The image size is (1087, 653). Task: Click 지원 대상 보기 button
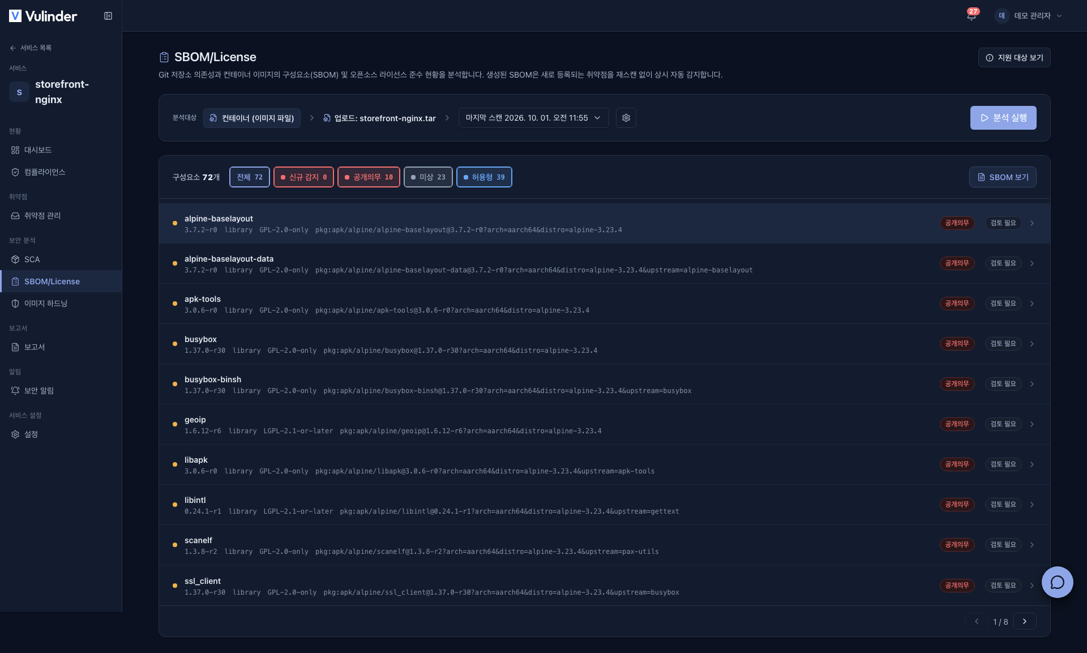(1014, 58)
